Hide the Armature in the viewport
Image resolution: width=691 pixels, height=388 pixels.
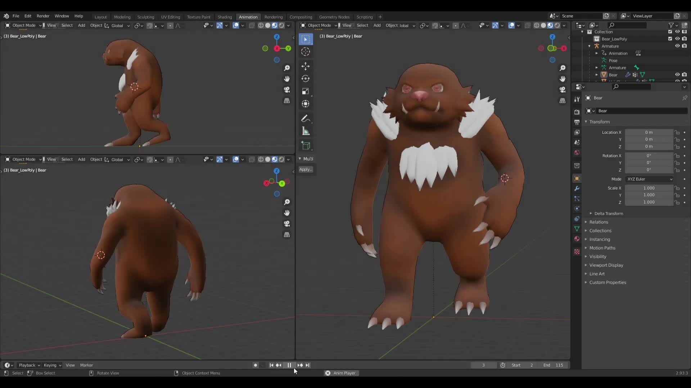point(678,46)
